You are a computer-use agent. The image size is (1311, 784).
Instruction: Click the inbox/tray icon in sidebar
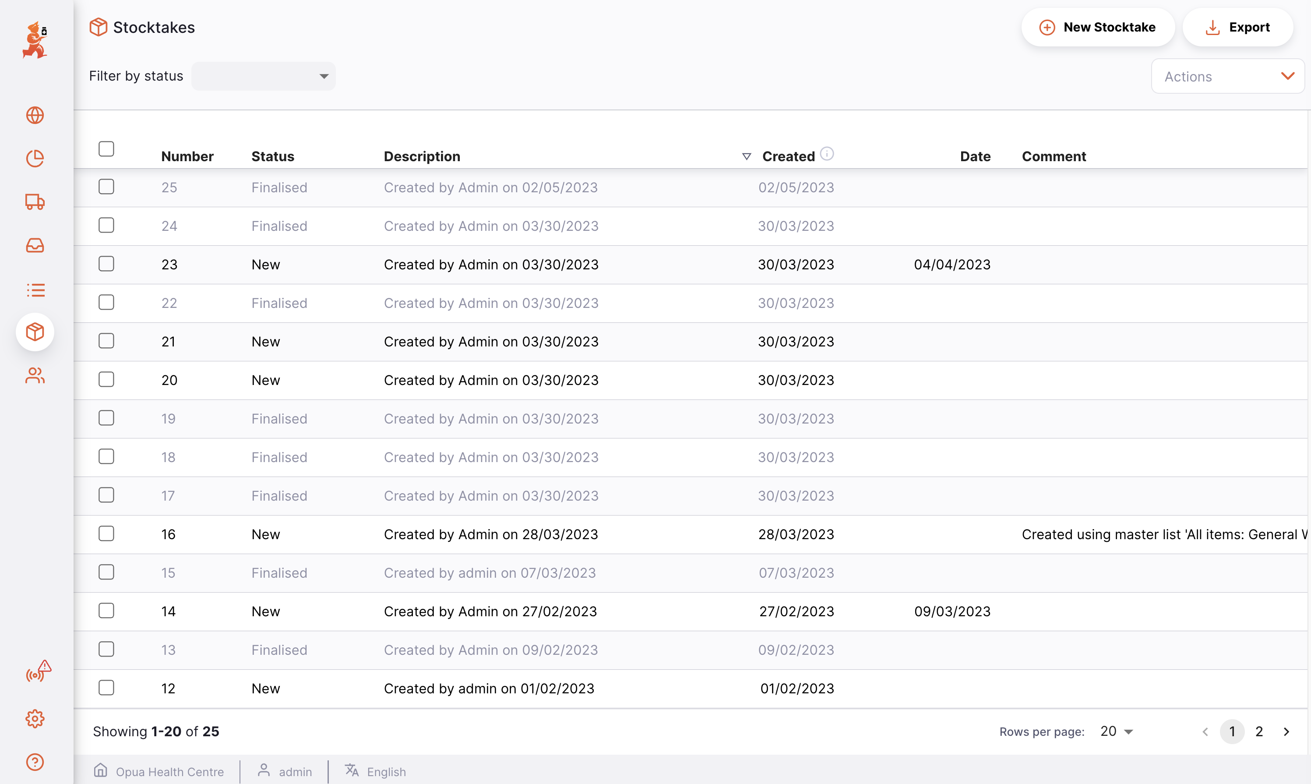(x=35, y=245)
